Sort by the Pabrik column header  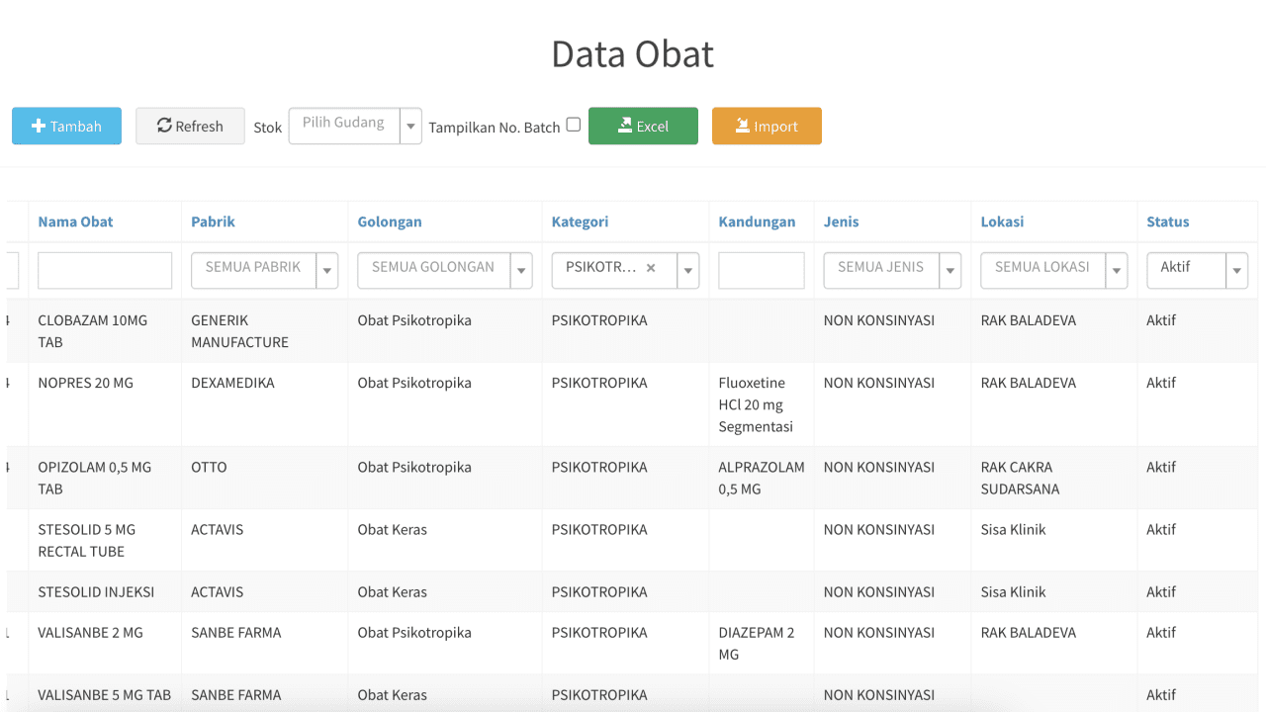[x=213, y=222]
